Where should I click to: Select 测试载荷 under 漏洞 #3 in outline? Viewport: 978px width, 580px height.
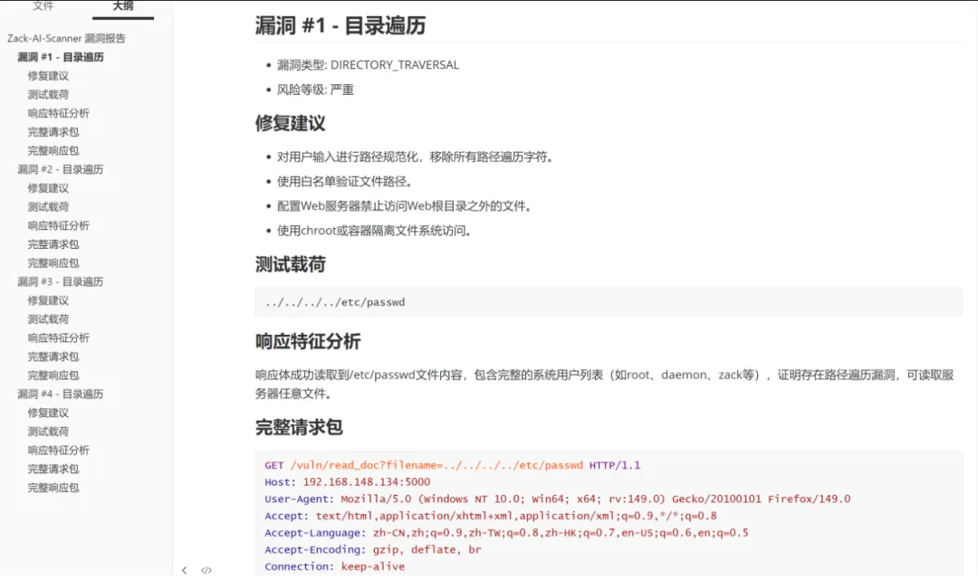[x=48, y=319]
